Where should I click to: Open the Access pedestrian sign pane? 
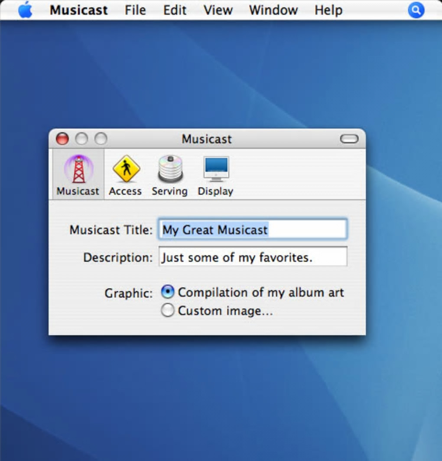(x=126, y=175)
